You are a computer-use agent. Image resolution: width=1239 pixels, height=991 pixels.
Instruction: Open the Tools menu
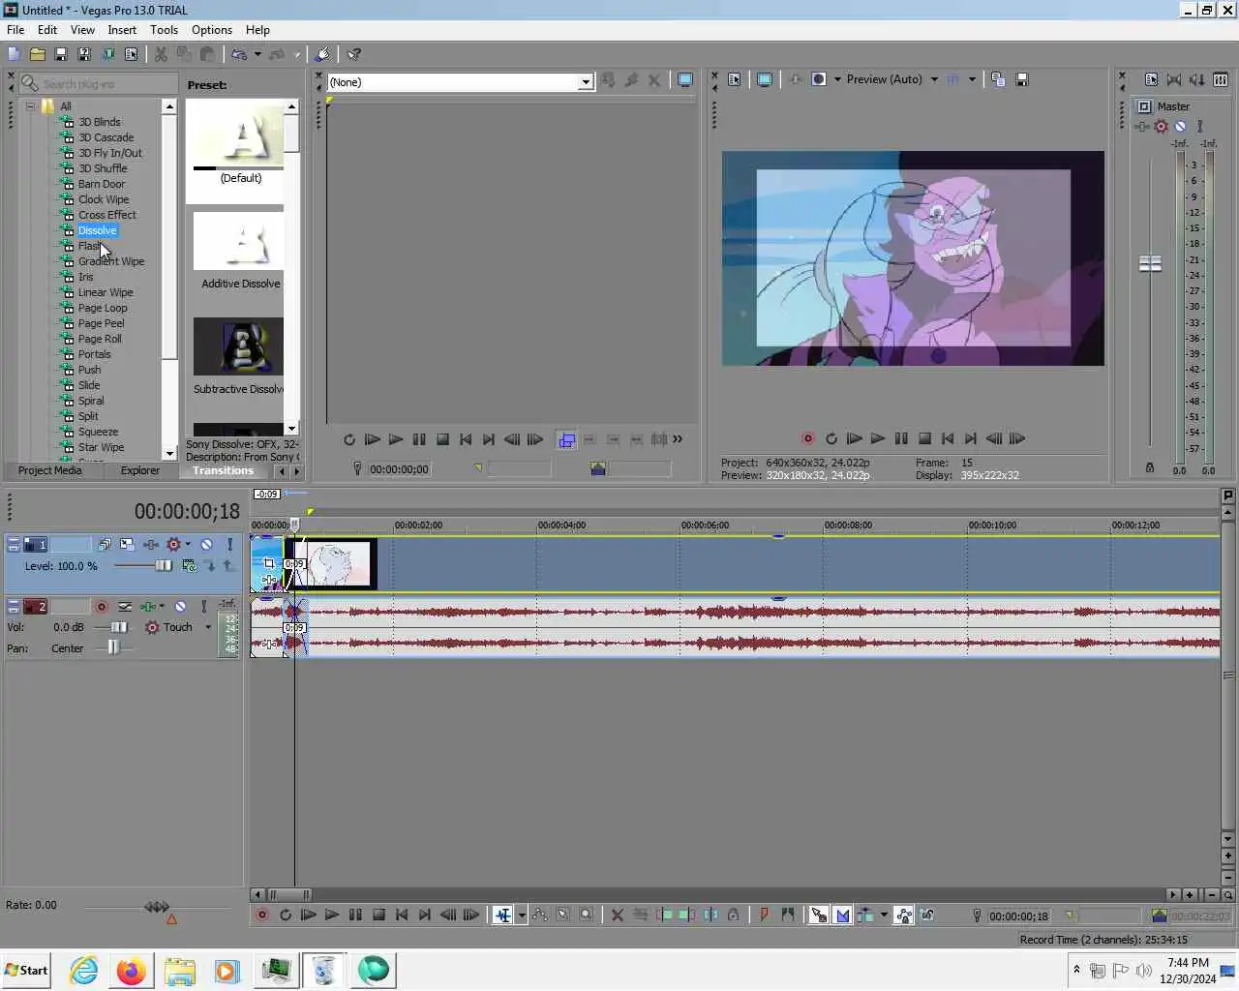click(x=164, y=30)
